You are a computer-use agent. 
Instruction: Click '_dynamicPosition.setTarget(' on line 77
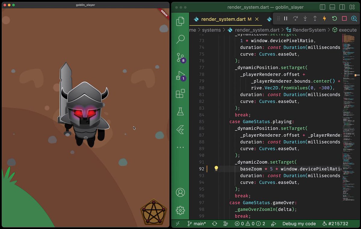tap(271, 68)
